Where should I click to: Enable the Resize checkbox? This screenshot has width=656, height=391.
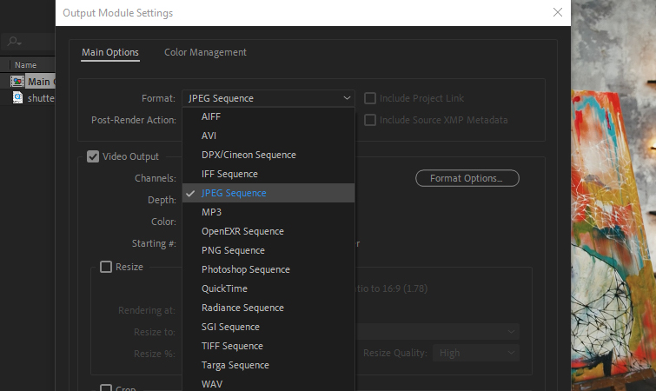[x=106, y=267]
